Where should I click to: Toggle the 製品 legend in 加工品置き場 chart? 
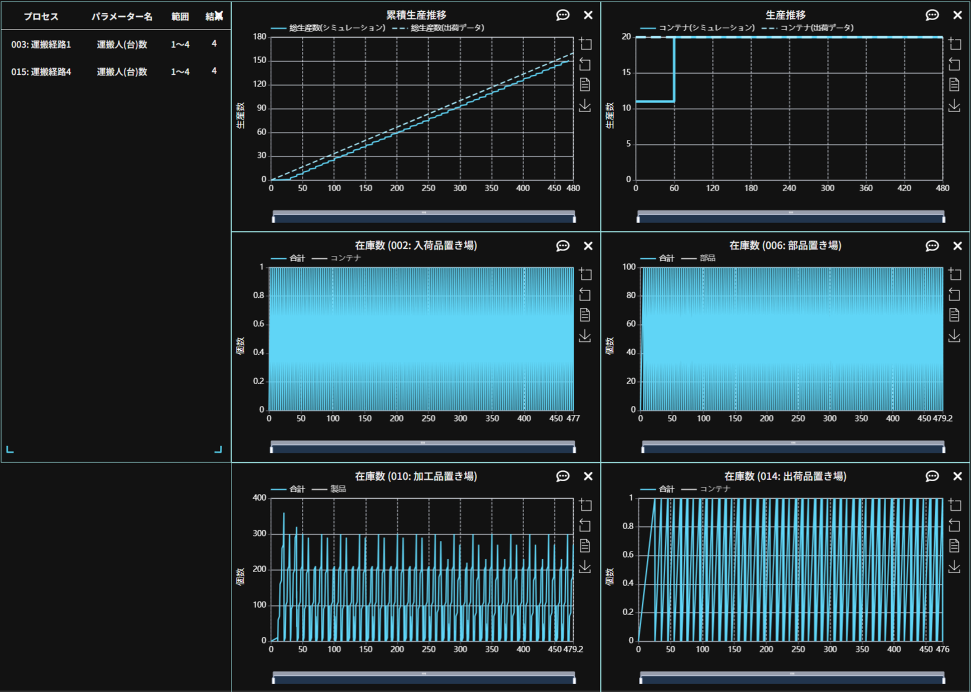(329, 489)
